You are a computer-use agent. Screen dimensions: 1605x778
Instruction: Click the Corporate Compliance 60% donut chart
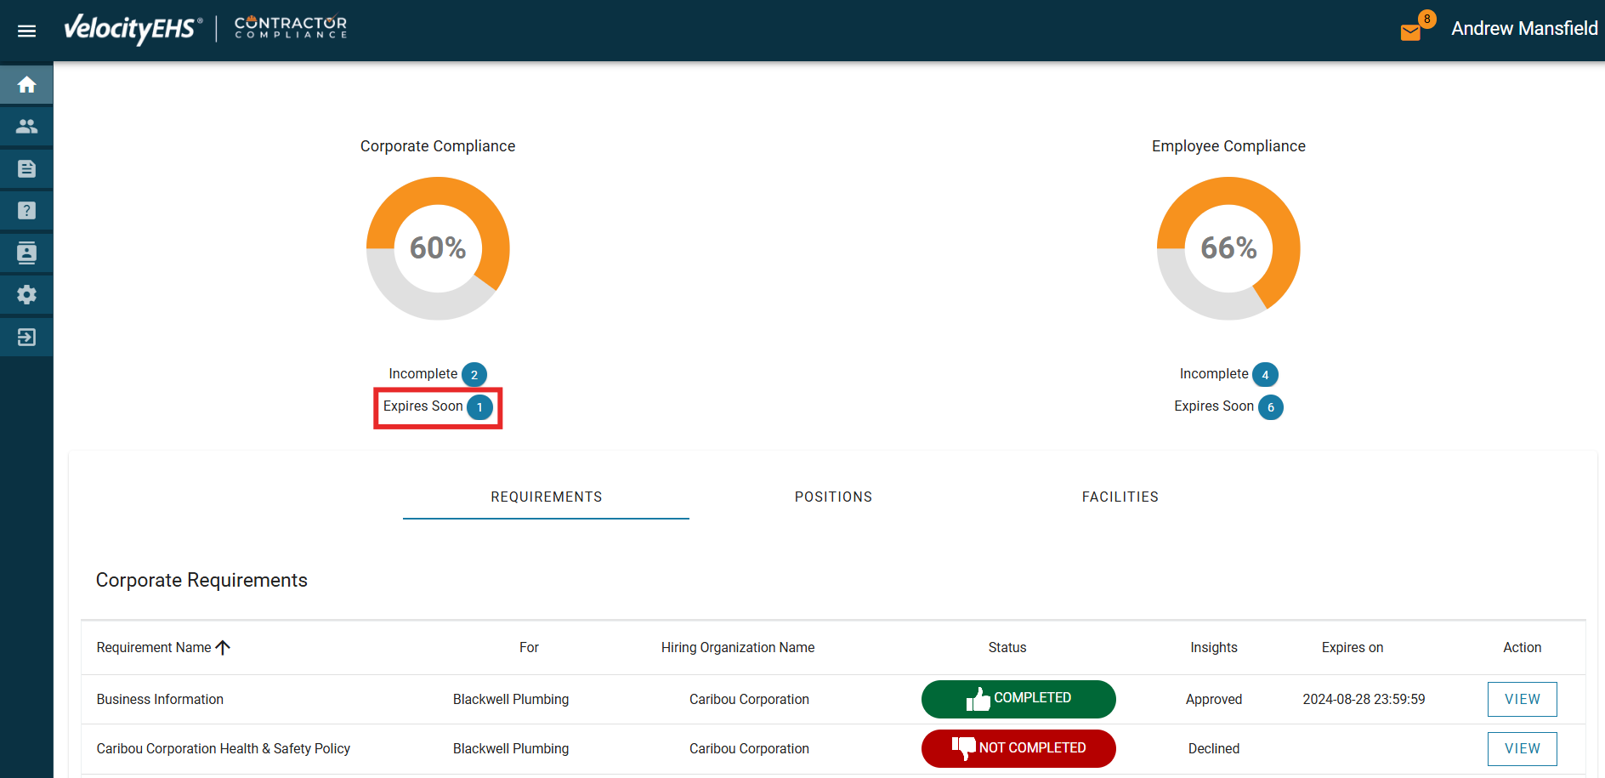coord(438,248)
